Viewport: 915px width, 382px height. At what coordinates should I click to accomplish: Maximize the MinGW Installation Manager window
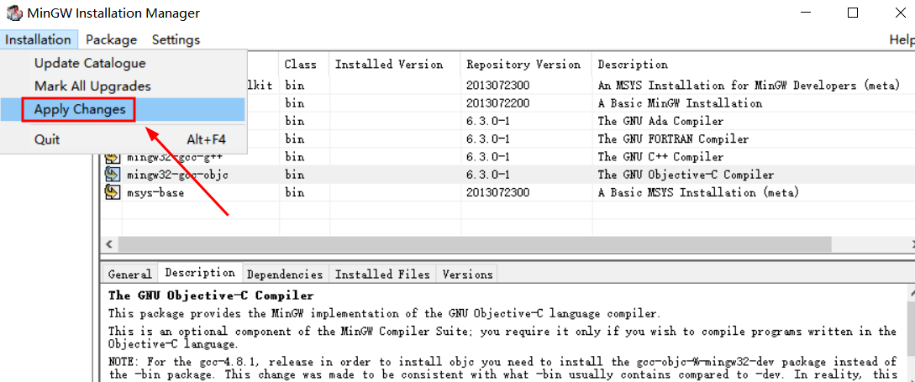pyautogui.click(x=853, y=13)
